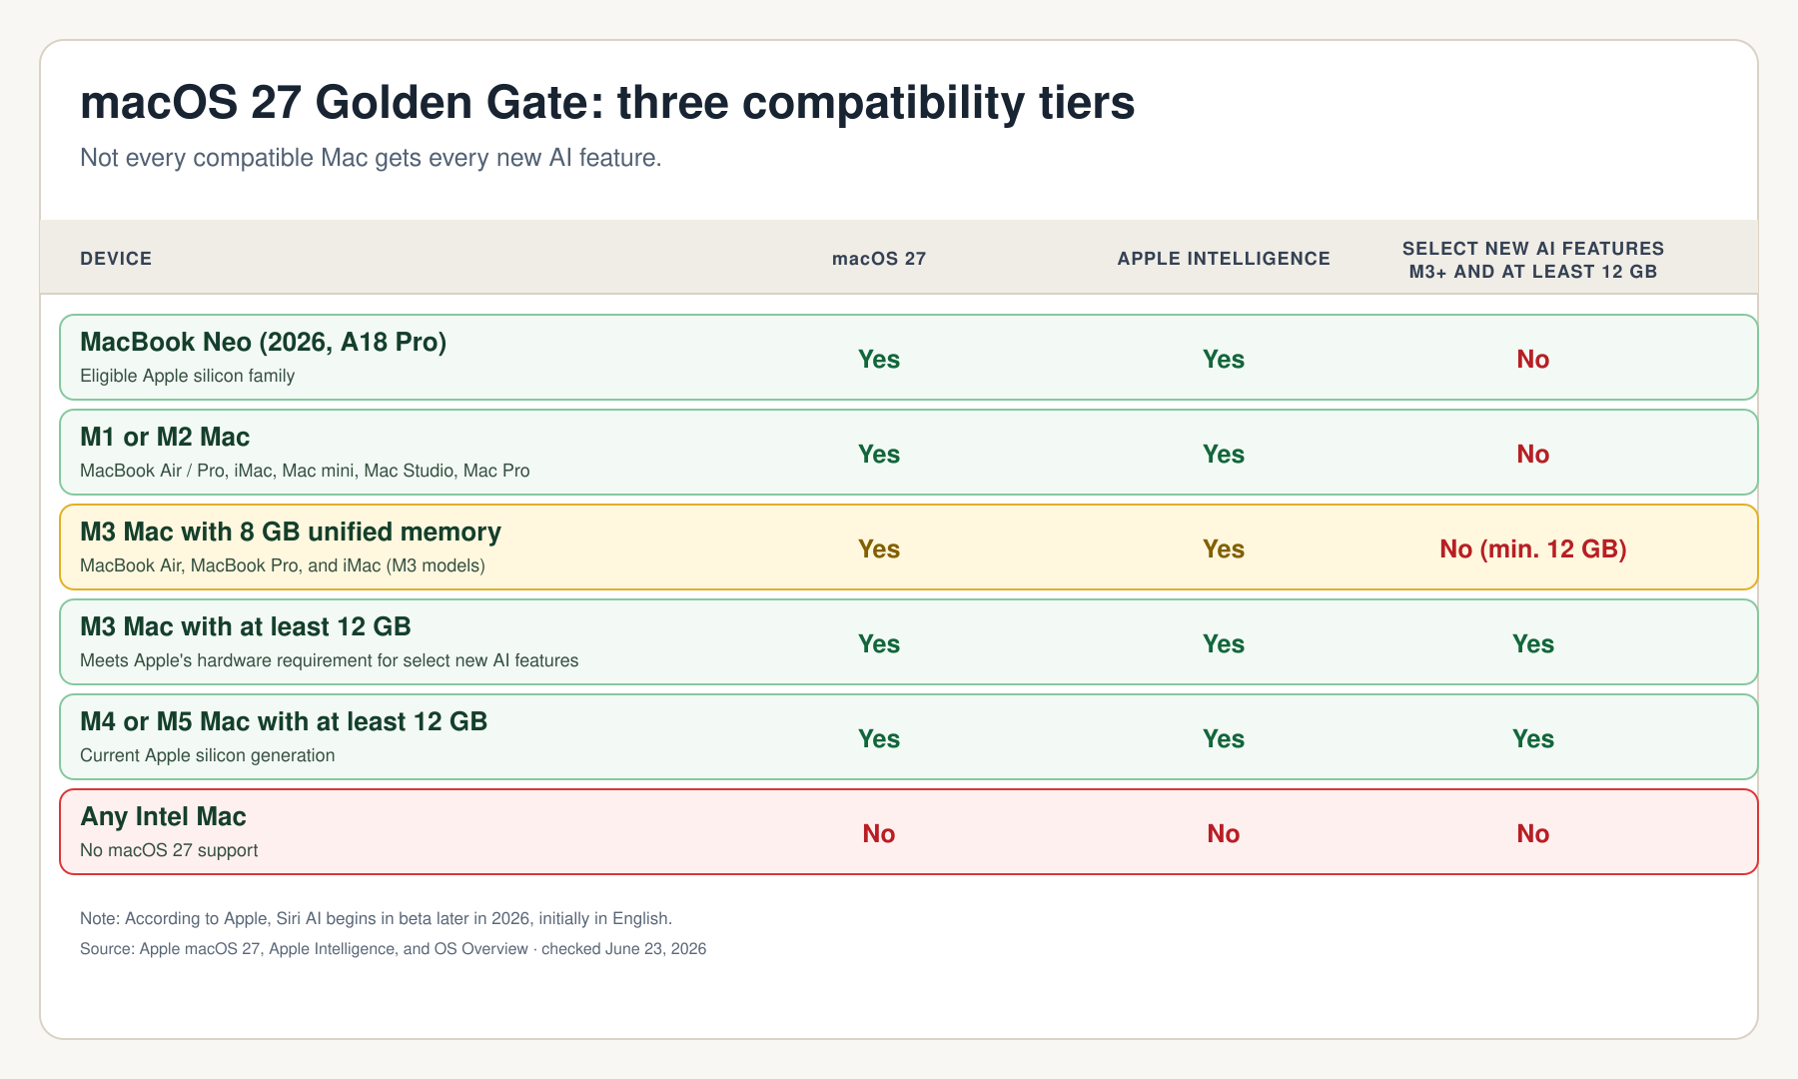Click macOS 27 'Yes' in M3 12 GB row
This screenshot has height=1079, width=1798.
point(879,644)
